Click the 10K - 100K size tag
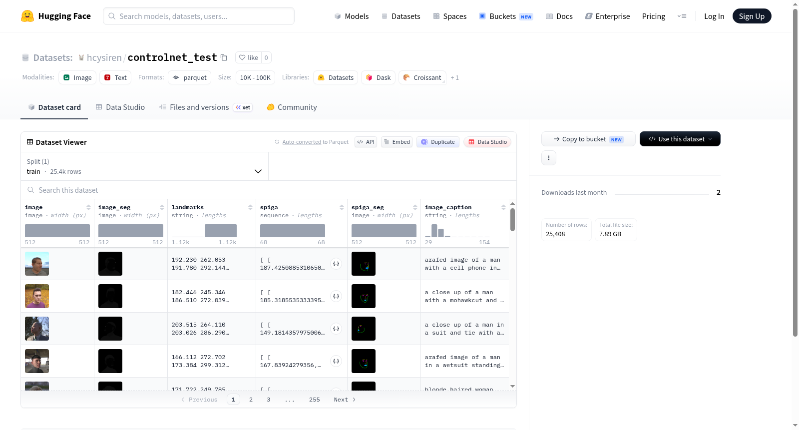The height and width of the screenshot is (430, 799). tap(255, 77)
